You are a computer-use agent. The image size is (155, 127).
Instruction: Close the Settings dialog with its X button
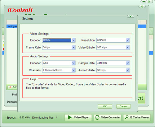point(131,16)
